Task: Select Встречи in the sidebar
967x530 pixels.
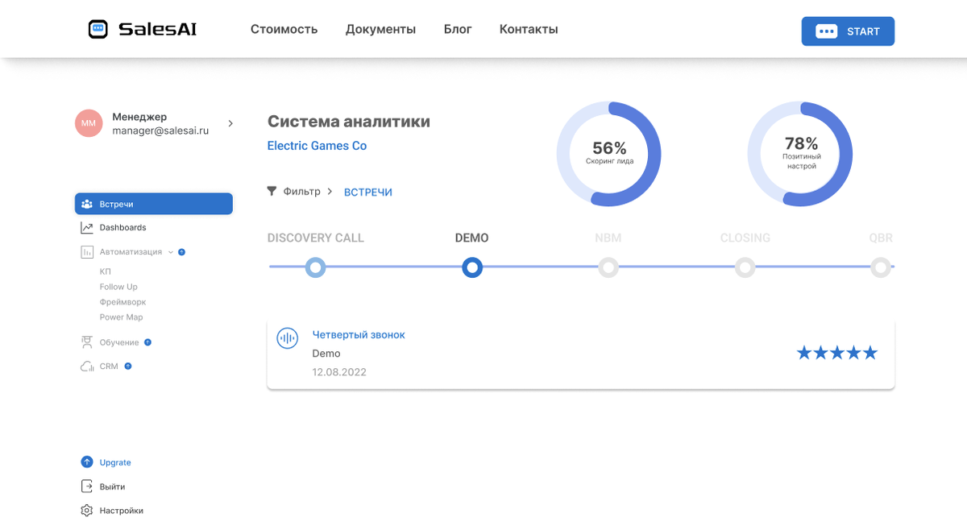Action: [154, 204]
